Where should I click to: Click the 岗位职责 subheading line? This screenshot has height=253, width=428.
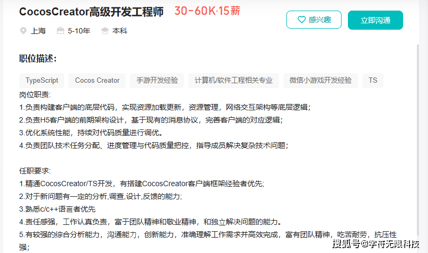point(35,95)
